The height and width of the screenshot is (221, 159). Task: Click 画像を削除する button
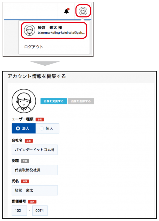click(81, 101)
